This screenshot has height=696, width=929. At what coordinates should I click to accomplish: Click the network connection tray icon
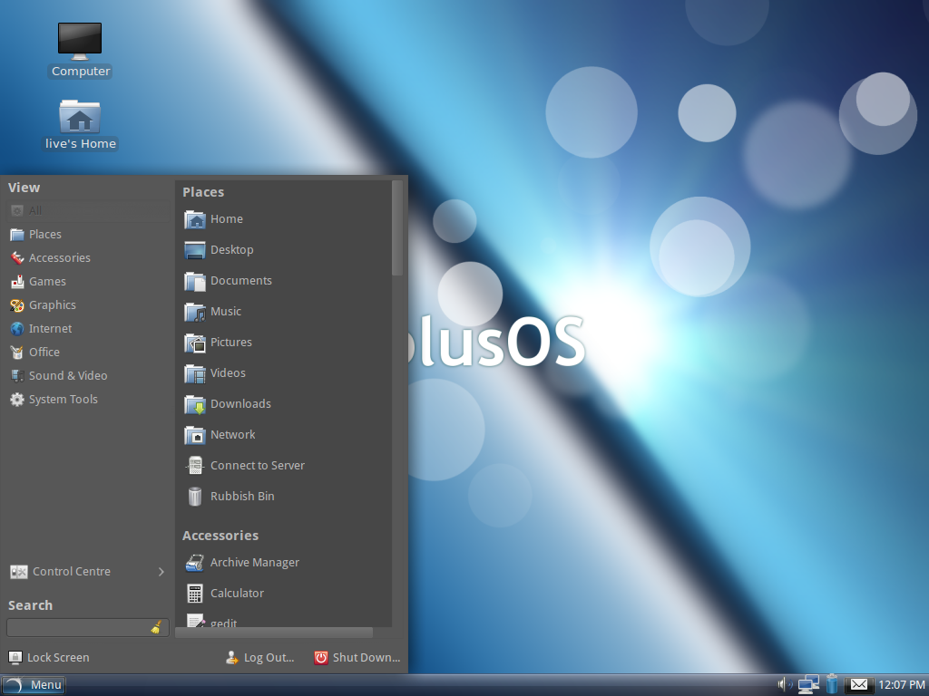pyautogui.click(x=807, y=684)
